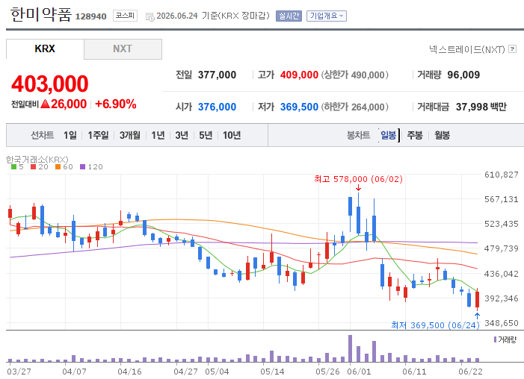Click the red 20-day moving average swatch
The height and width of the screenshot is (379, 524).
33,167
